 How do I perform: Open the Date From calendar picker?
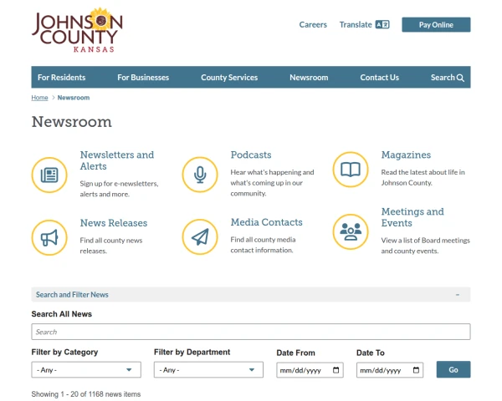click(336, 369)
